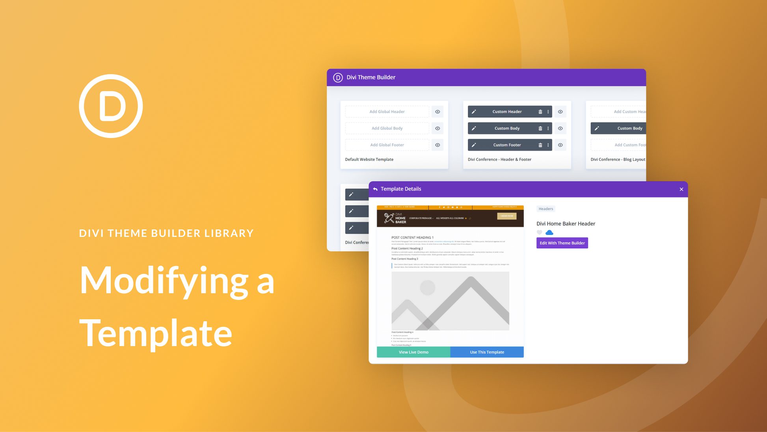The width and height of the screenshot is (767, 432).
Task: Click the trash/delete icon on Custom Footer
Action: [540, 145]
